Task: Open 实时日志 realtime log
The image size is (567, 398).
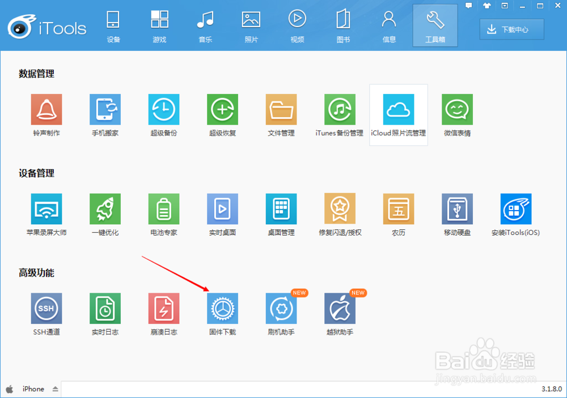Action: pos(105,309)
